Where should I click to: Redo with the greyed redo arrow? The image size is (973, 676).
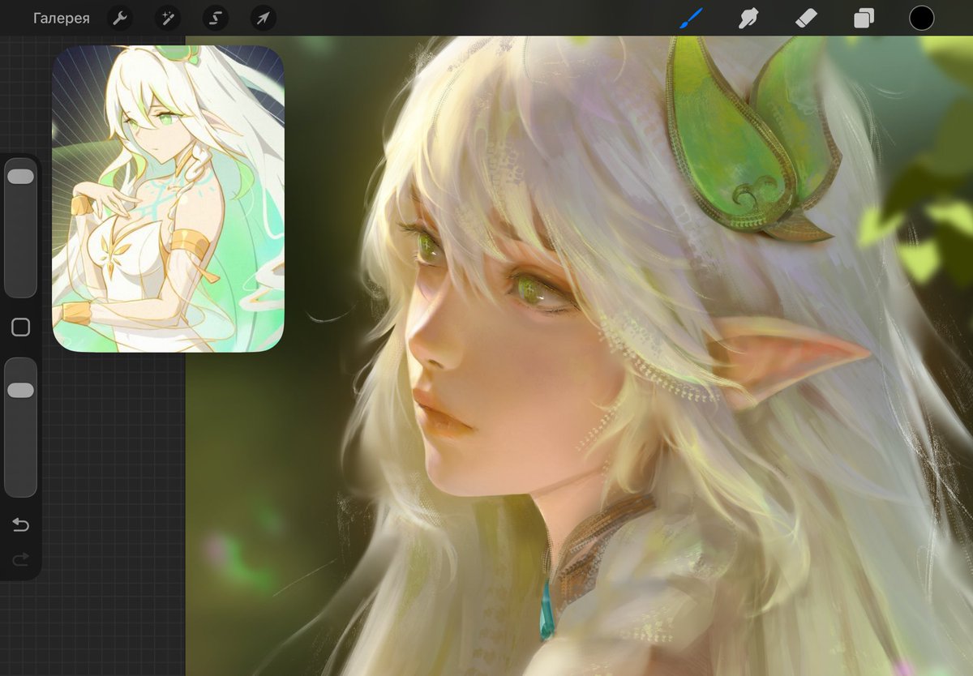(x=20, y=558)
